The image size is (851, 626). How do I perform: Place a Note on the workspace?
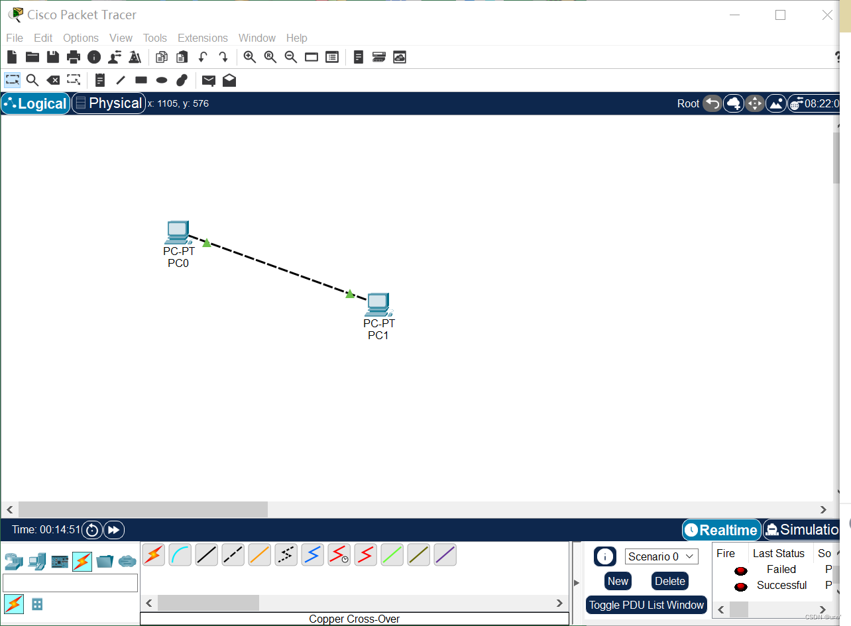[x=100, y=80]
